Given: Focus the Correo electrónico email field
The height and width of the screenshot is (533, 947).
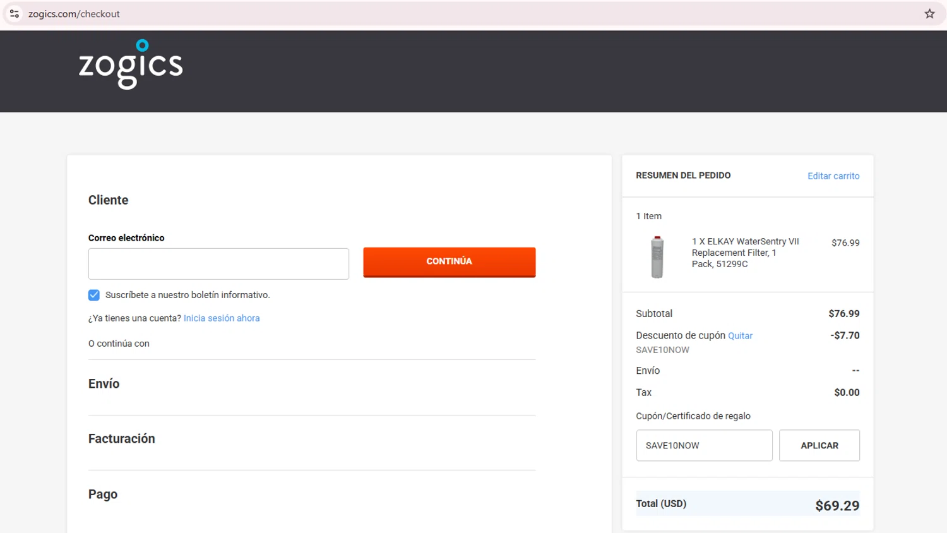Looking at the screenshot, I should [x=218, y=264].
